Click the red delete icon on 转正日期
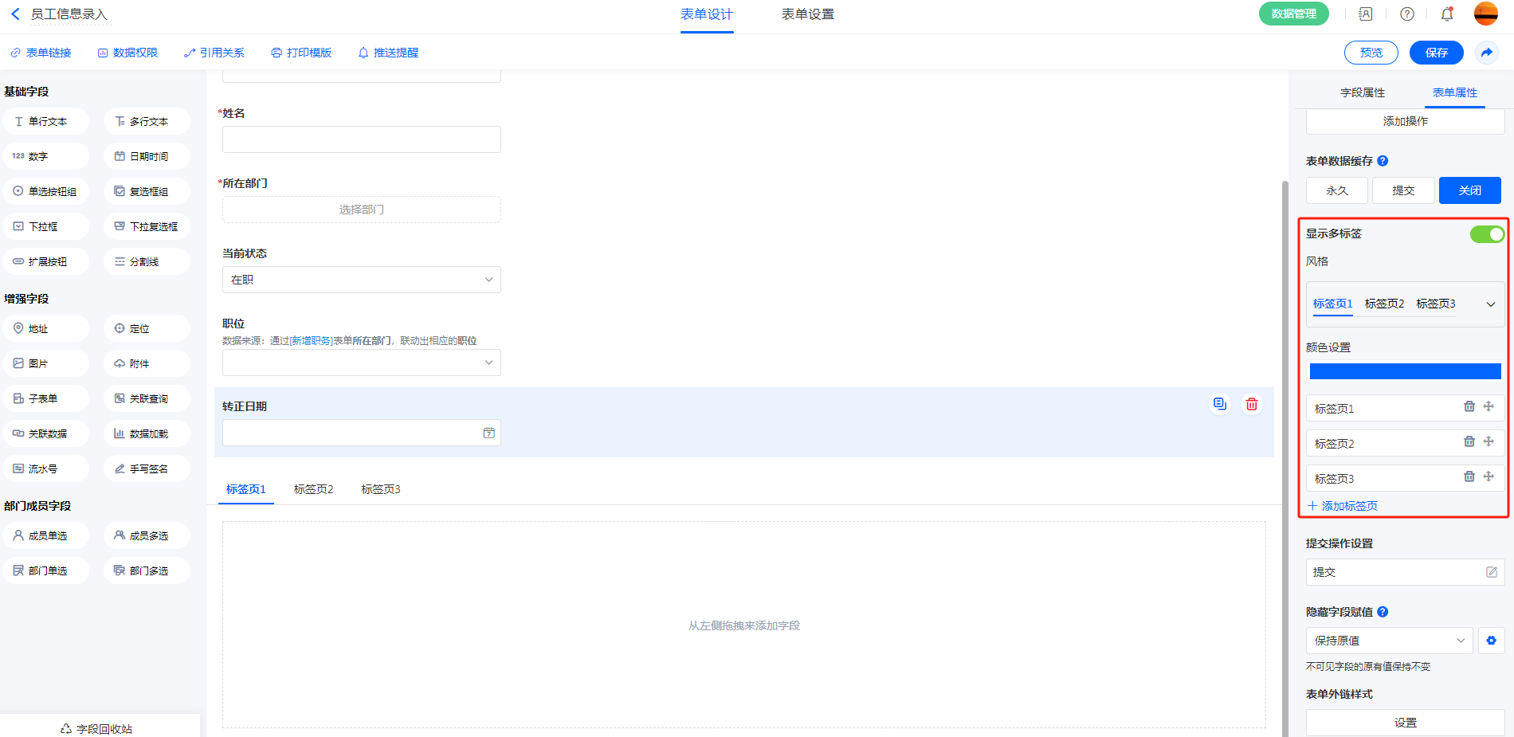 click(1252, 404)
